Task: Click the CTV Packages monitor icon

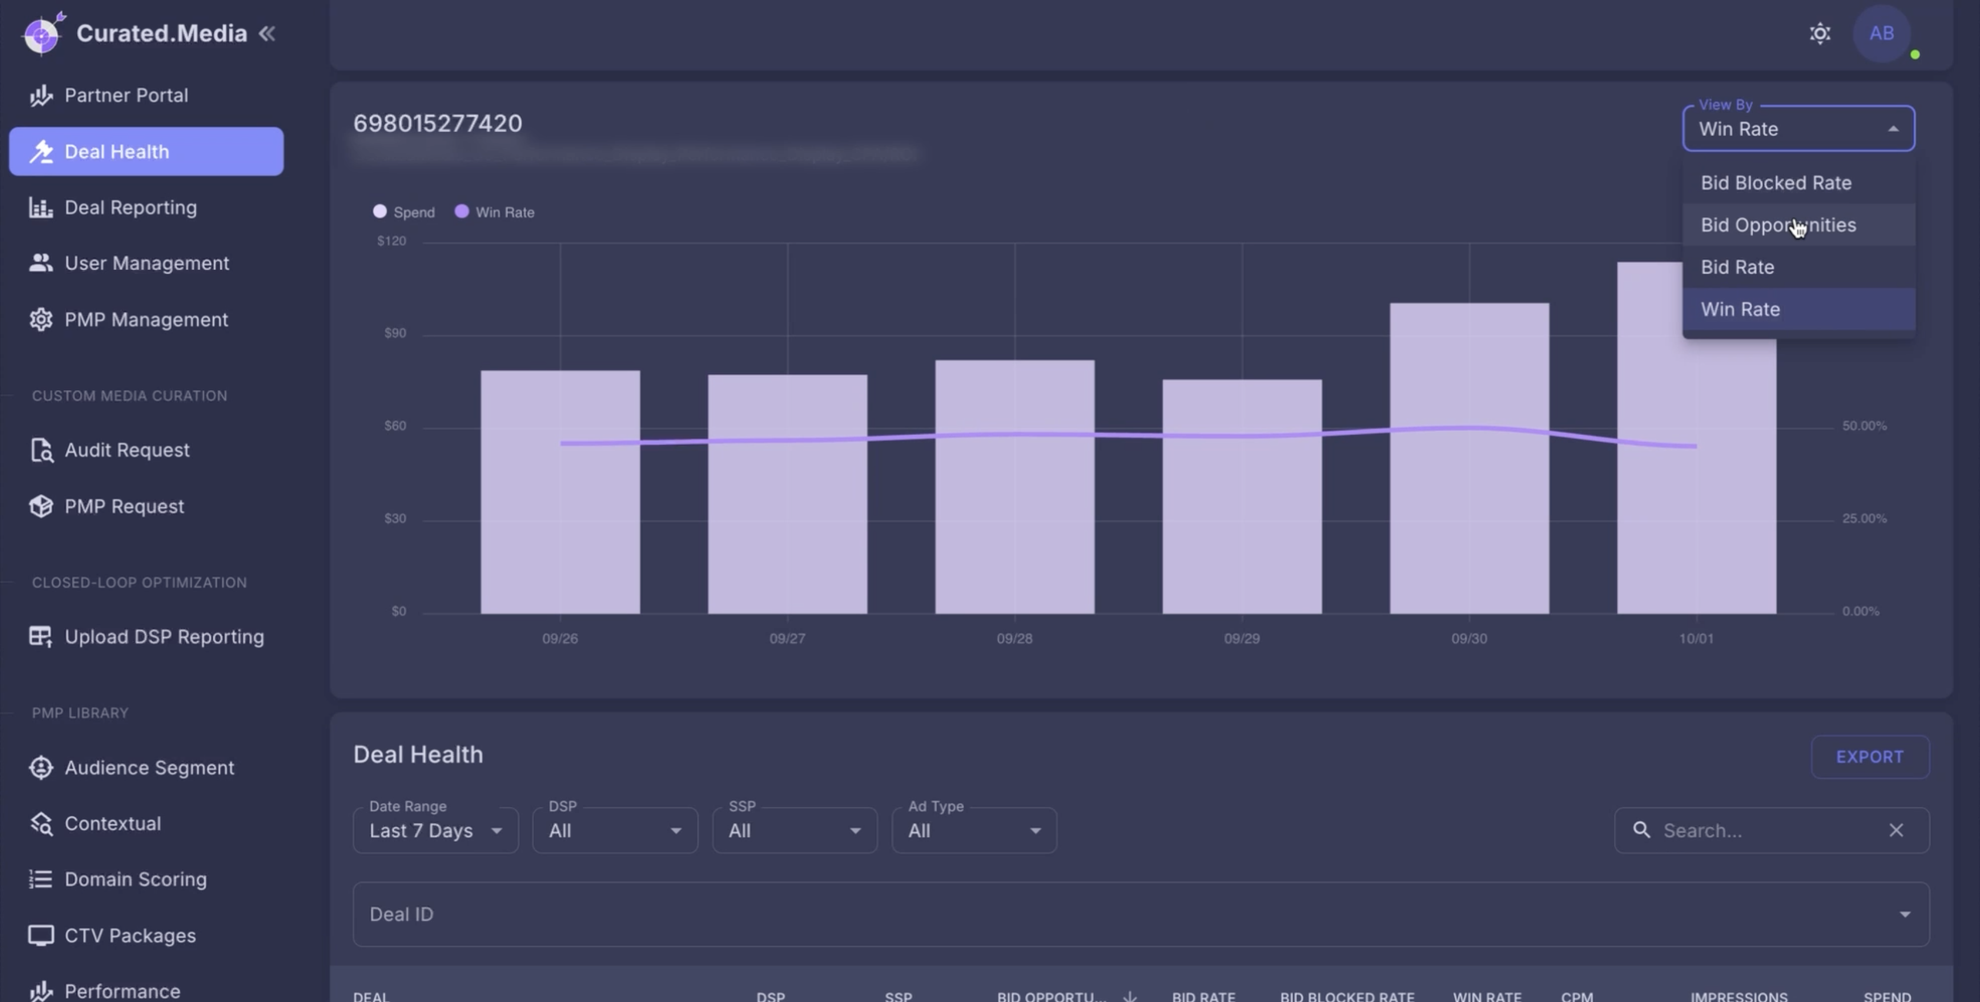Action: coord(41,935)
